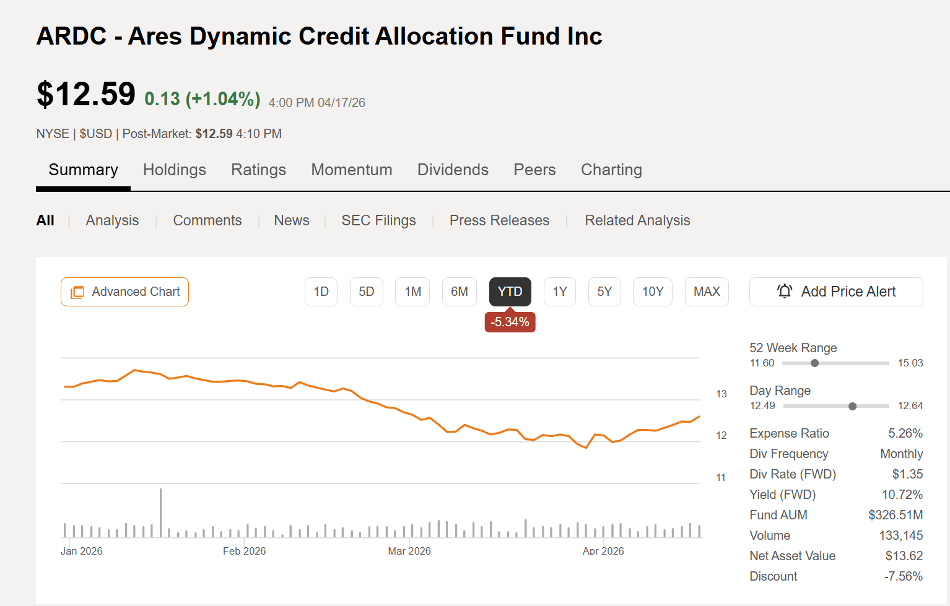Click the 52 Week Range slider handle
Image resolution: width=950 pixels, height=606 pixels.
coord(815,363)
